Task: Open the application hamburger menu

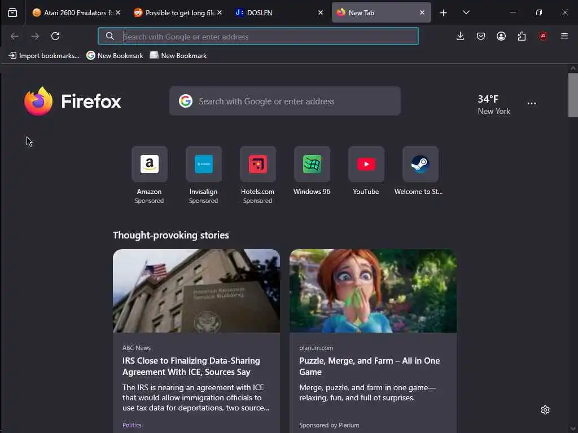Action: [564, 36]
